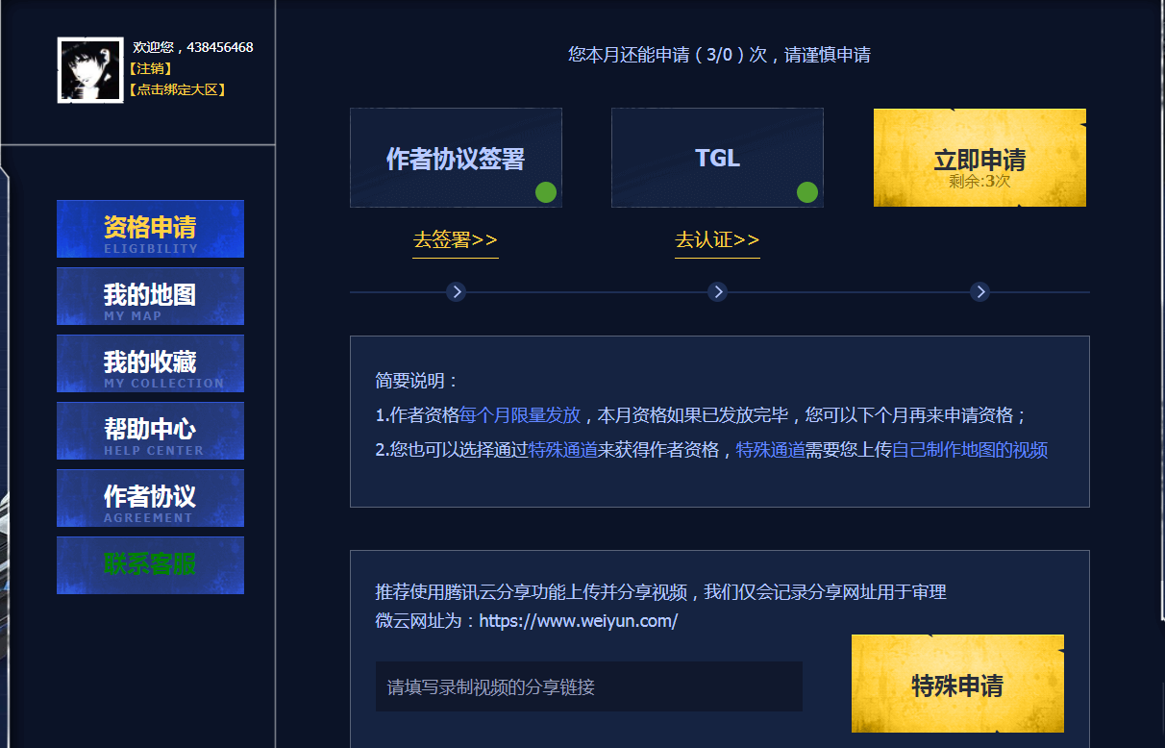Click green status dot on 作者协议签署
Viewport: 1165px width, 748px height.
(546, 192)
